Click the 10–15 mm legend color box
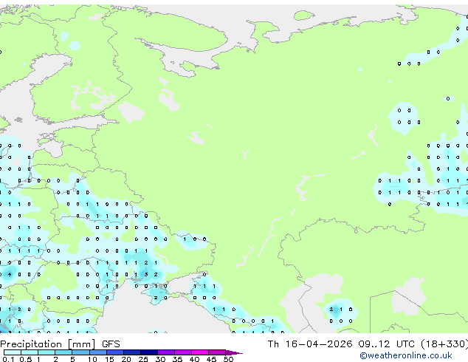This screenshot has height=362, width=468. point(98,352)
